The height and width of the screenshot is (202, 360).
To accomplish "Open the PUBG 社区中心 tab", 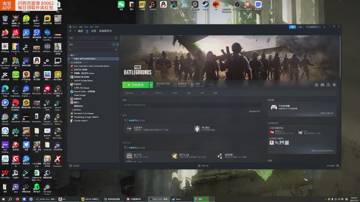I will pos(159,93).
